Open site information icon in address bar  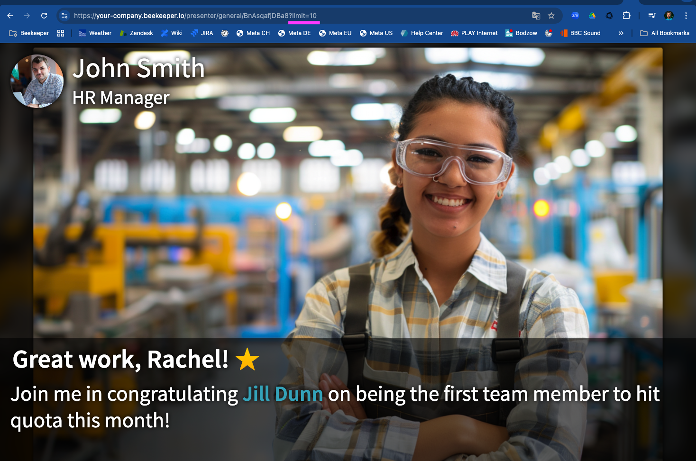65,16
